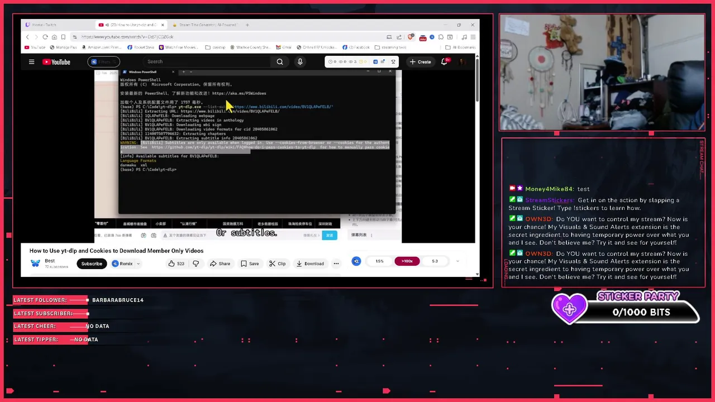The width and height of the screenshot is (715, 402).
Task: Click the blue IQ extension icon below video
Action: pyautogui.click(x=356, y=261)
